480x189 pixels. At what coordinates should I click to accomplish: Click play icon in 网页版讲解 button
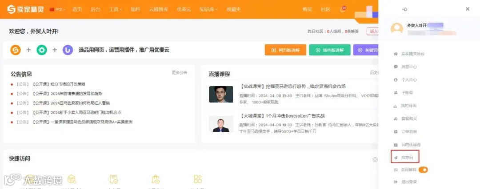(273, 50)
